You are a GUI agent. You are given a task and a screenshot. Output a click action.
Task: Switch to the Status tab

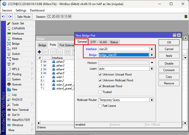(114, 42)
